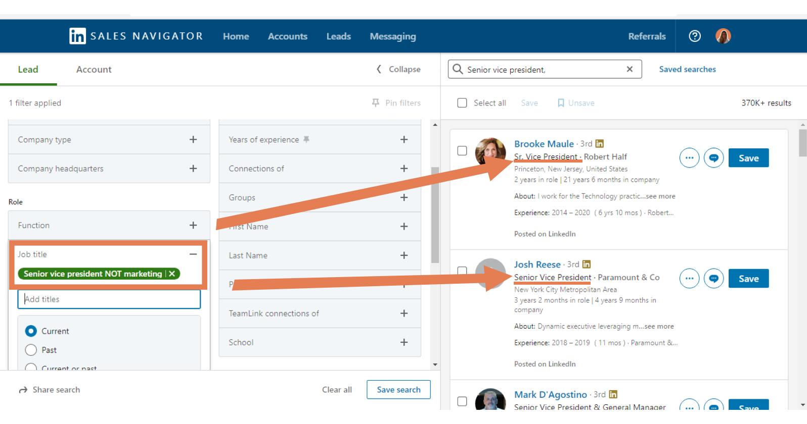Click LinkedIn badge next to Brooke Maule

coord(600,144)
